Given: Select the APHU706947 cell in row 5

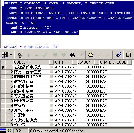Looking at the screenshot, I should (x=65, y=86).
